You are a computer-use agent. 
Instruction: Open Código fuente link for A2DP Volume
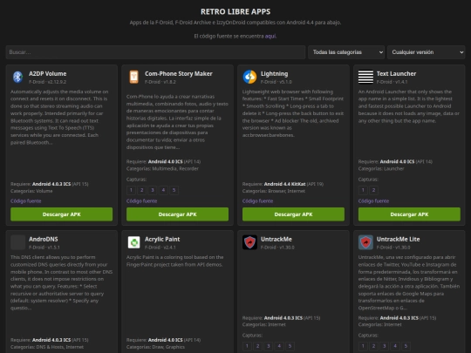26,200
